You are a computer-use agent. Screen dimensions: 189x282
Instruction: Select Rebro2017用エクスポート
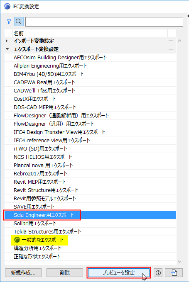coord(90,173)
